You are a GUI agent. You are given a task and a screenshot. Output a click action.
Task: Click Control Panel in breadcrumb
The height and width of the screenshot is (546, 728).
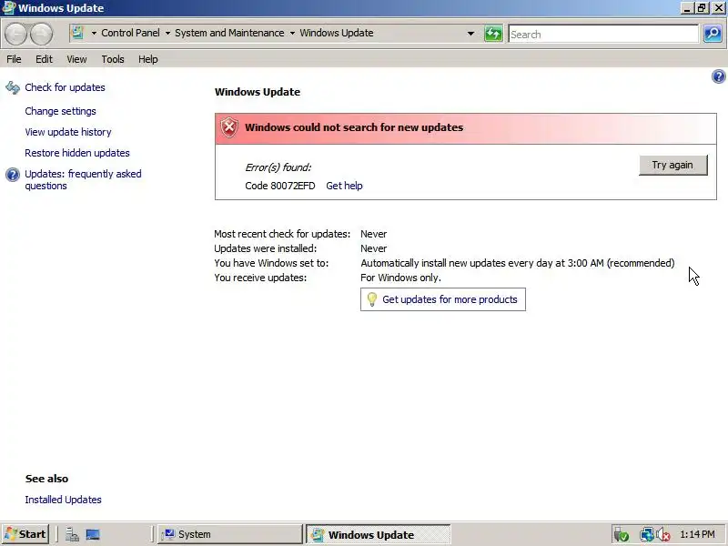pos(130,33)
